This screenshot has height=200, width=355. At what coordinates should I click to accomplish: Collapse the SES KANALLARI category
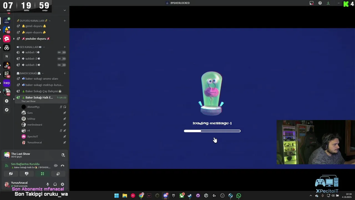pos(31,47)
